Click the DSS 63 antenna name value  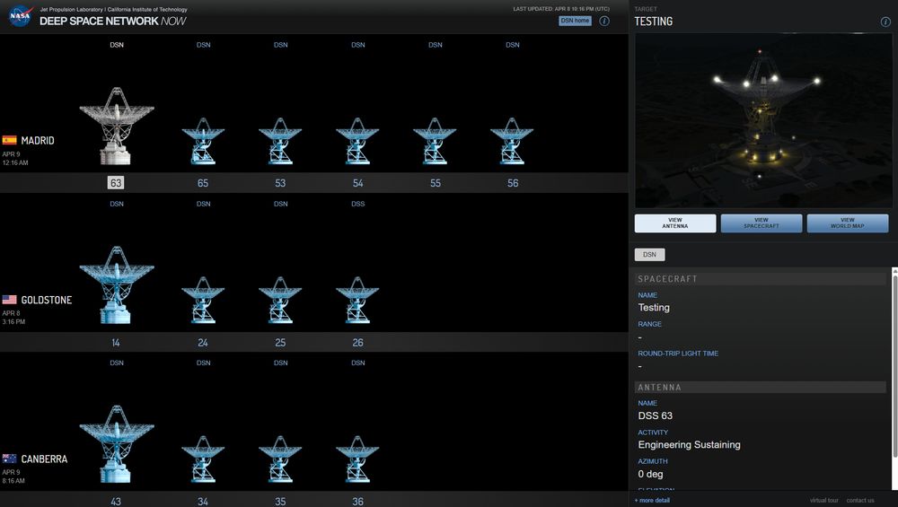pyautogui.click(x=656, y=416)
